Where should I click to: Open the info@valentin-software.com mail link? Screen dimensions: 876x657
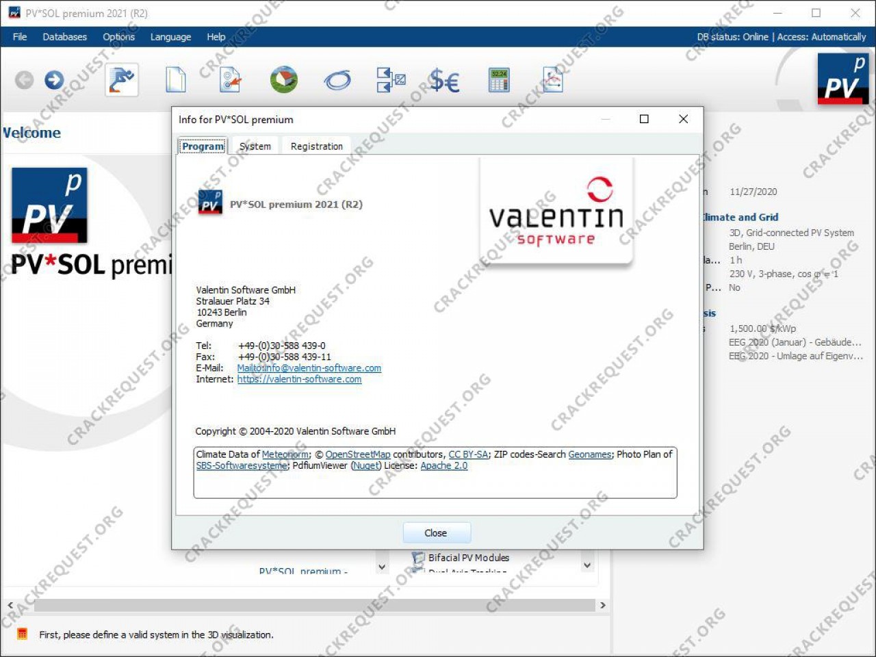point(309,368)
